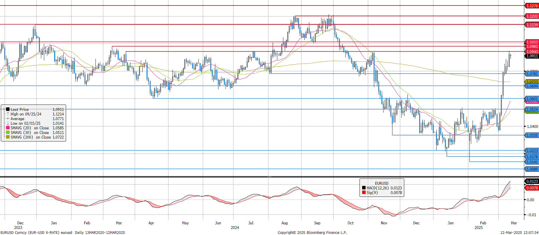Click the red 1.0943 resistance price tag

pos(531,52)
